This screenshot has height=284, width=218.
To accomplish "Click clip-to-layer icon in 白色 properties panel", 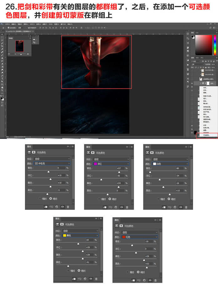I will pos(164,207).
